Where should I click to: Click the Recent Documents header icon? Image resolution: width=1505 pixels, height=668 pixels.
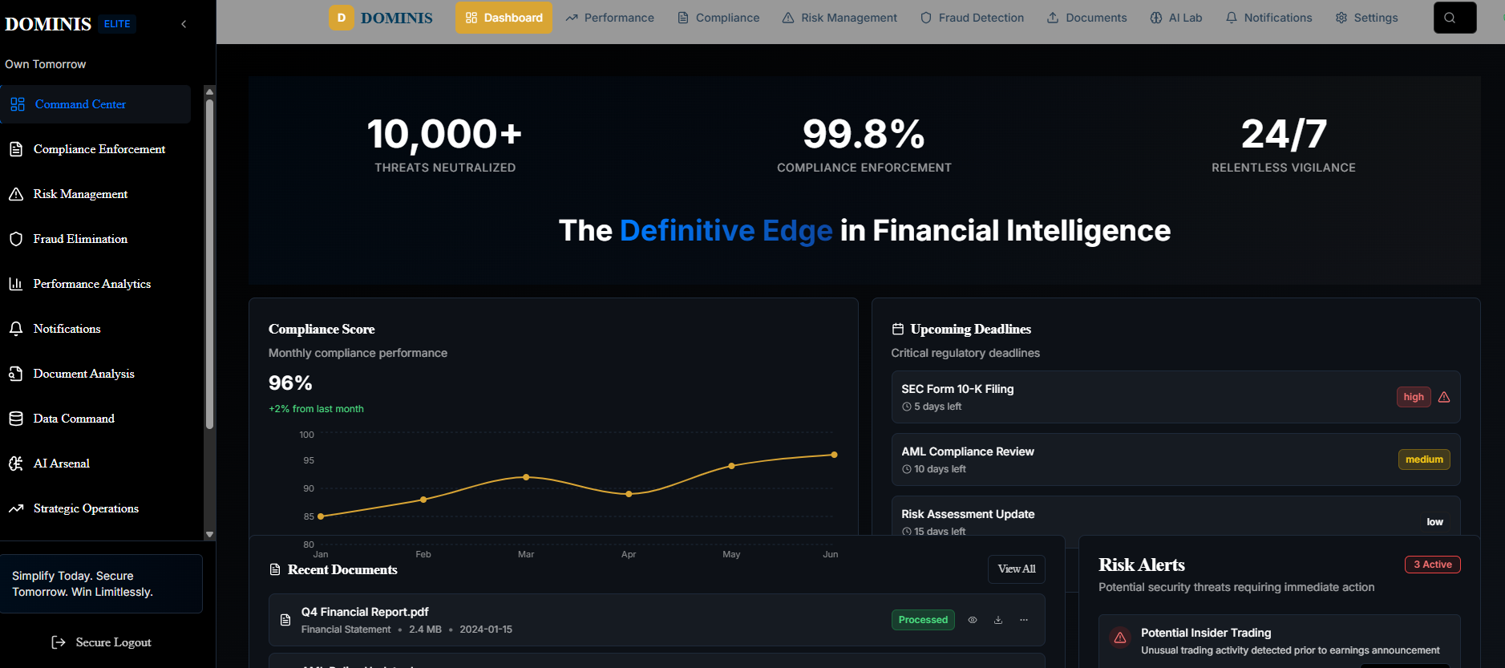click(275, 569)
